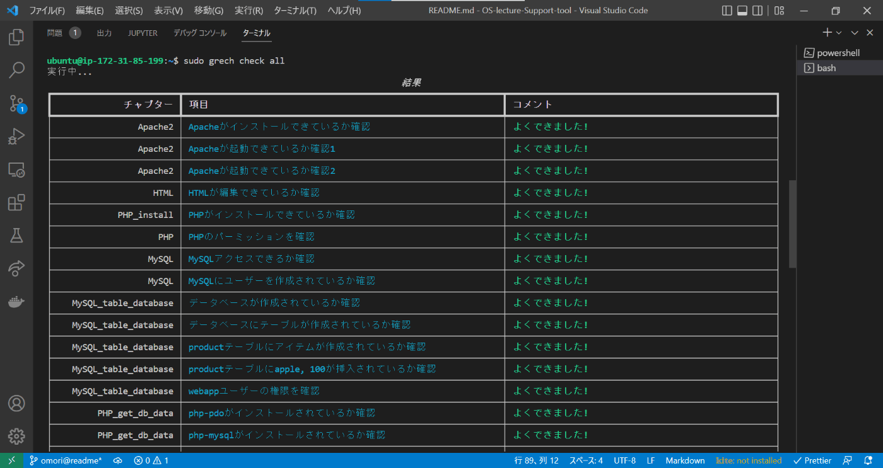The height and width of the screenshot is (468, 883).
Task: Change end of line via LF
Action: [650, 460]
